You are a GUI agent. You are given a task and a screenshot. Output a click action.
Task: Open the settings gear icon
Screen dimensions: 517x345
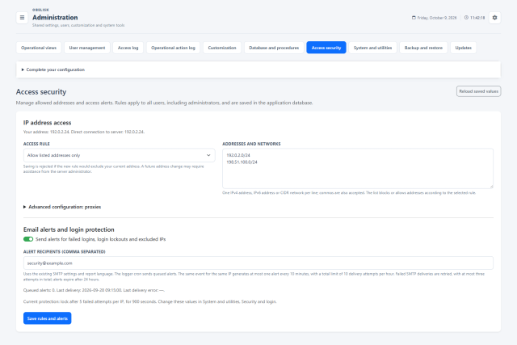(494, 18)
